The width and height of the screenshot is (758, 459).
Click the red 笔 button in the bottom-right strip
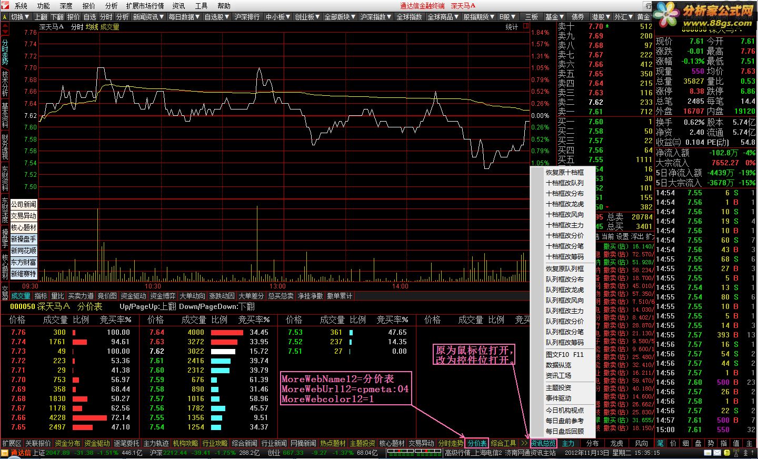[660, 443]
